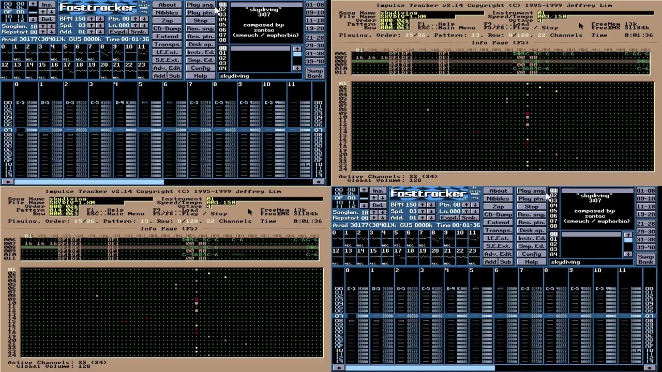The image size is (662, 372).
Task: Toggle channel 12 scope in lower FastTracker
Action: (338, 257)
